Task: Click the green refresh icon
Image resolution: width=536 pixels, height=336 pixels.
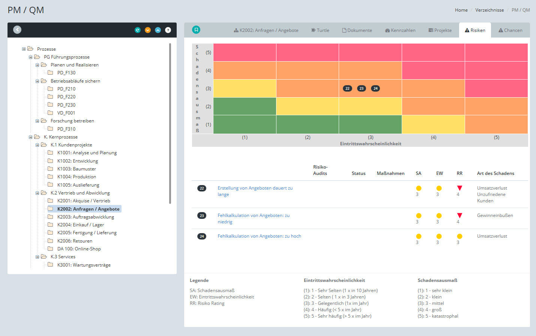Action: point(138,30)
